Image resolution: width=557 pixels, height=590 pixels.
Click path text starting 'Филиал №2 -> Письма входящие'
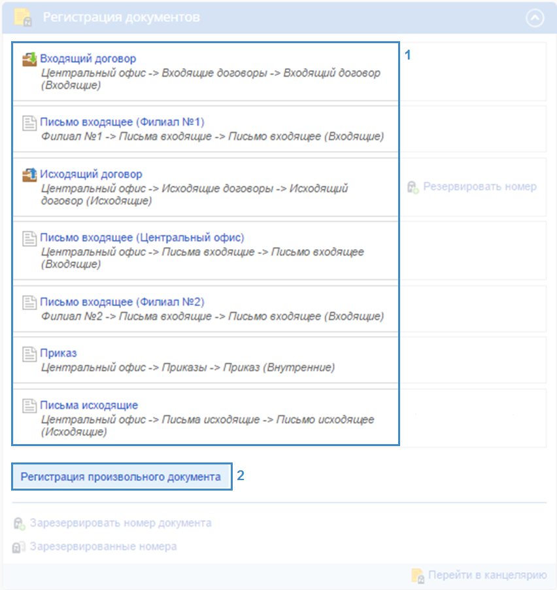pos(212,316)
